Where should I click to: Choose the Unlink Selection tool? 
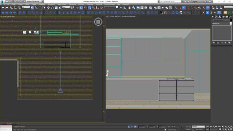point(15,8)
